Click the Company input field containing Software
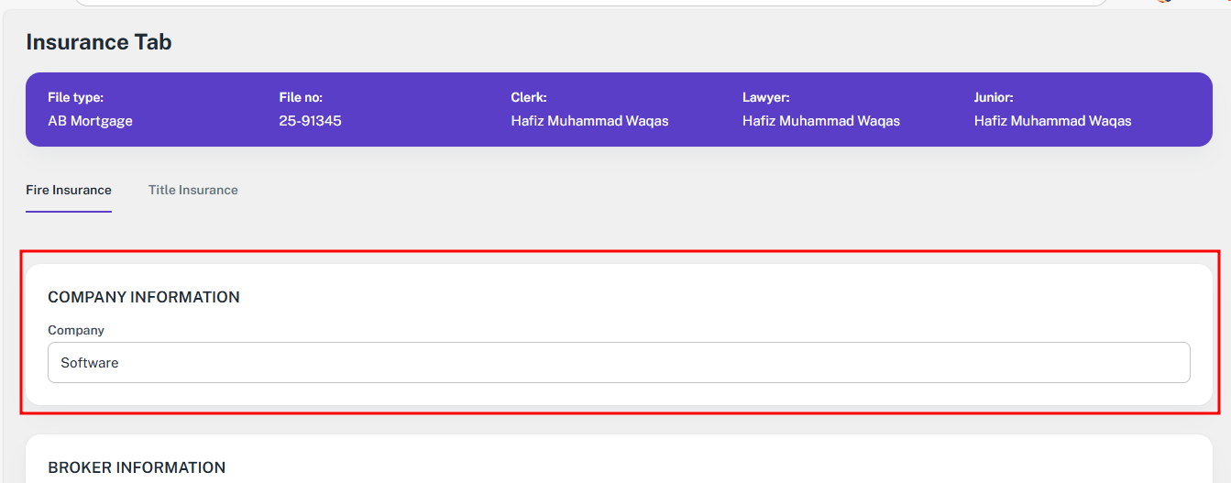The image size is (1231, 483). tap(619, 363)
